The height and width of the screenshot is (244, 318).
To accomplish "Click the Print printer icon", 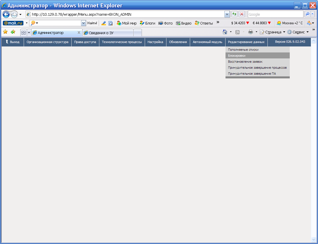I will [251, 32].
